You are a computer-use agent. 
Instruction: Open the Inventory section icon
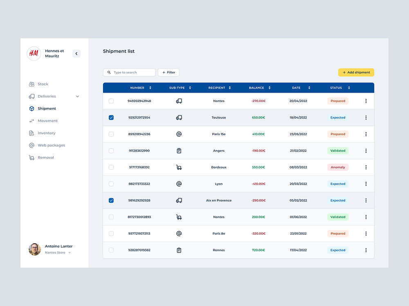pos(32,133)
